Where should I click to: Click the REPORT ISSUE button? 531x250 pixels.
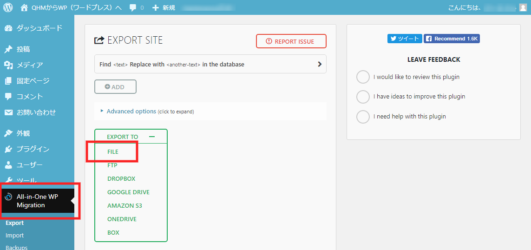(x=291, y=41)
